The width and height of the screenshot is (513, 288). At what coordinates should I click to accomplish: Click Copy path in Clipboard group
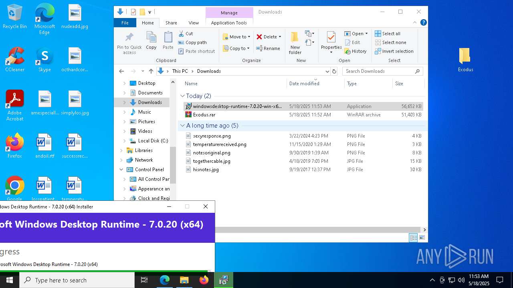coord(192,42)
